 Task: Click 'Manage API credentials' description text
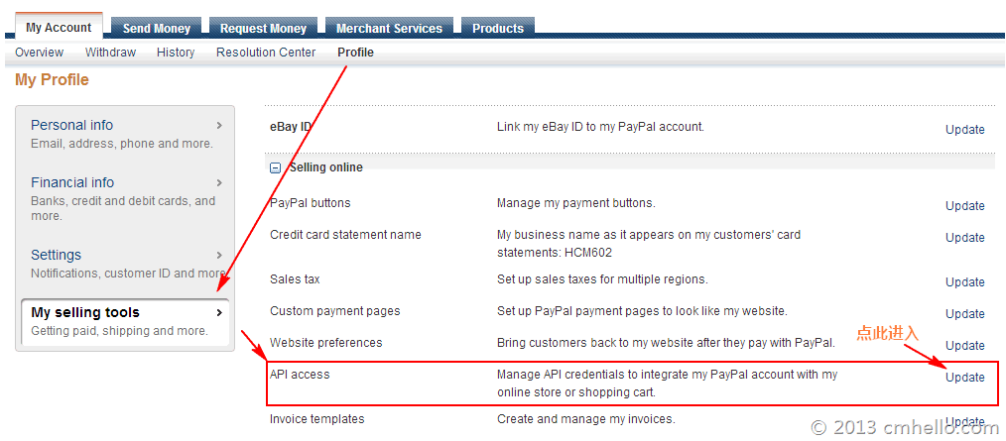(668, 383)
